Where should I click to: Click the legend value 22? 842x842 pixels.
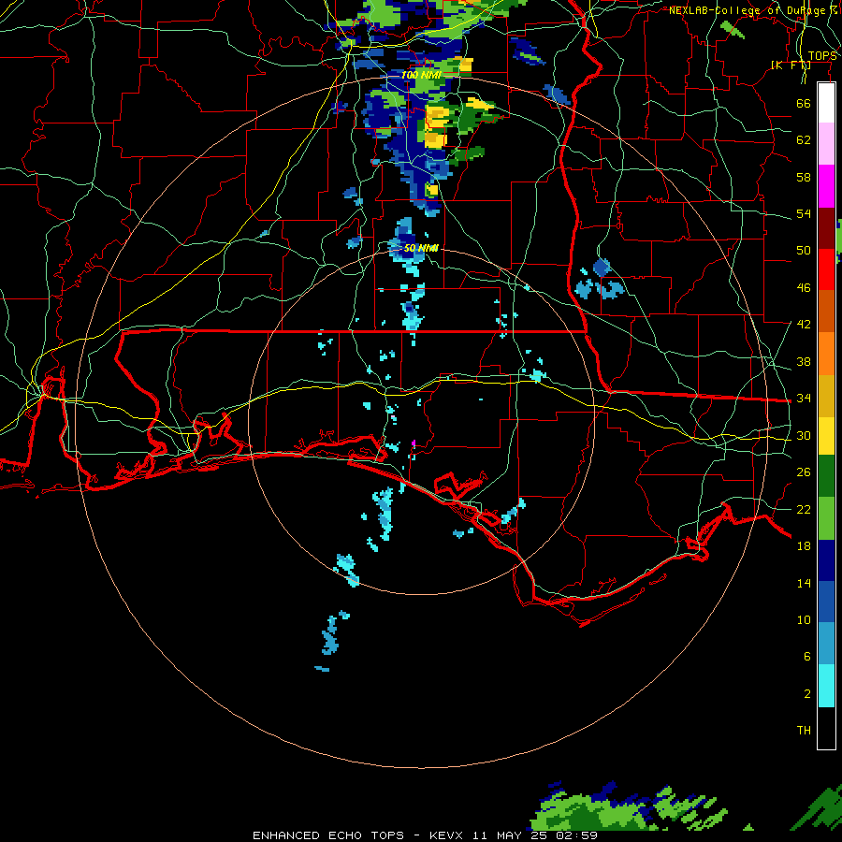(804, 510)
